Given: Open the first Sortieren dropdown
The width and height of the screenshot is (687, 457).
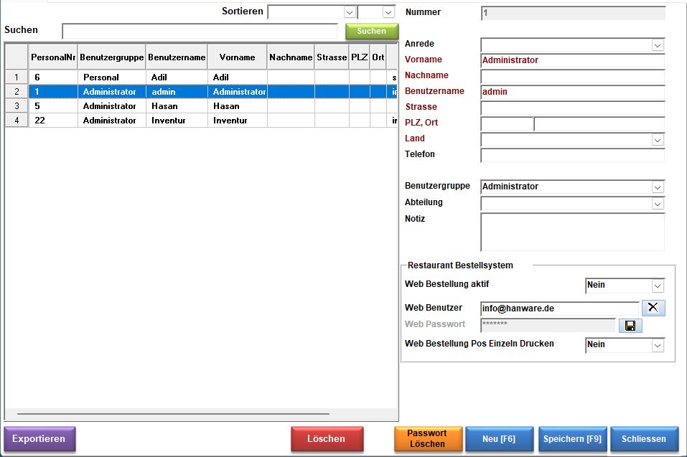Looking at the screenshot, I should [349, 12].
